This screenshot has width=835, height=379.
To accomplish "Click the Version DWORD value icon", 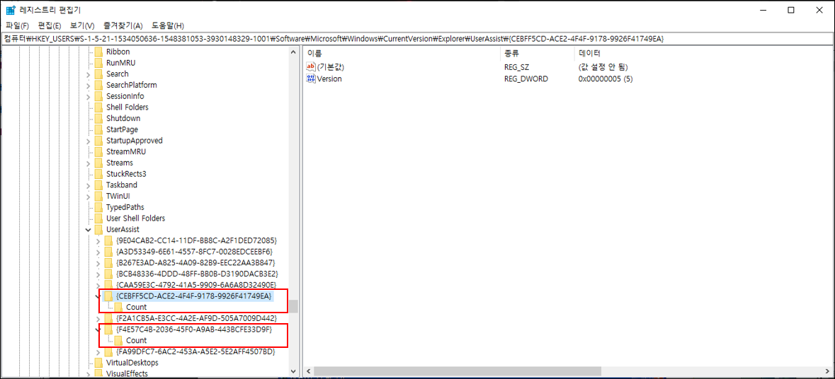I will 312,78.
